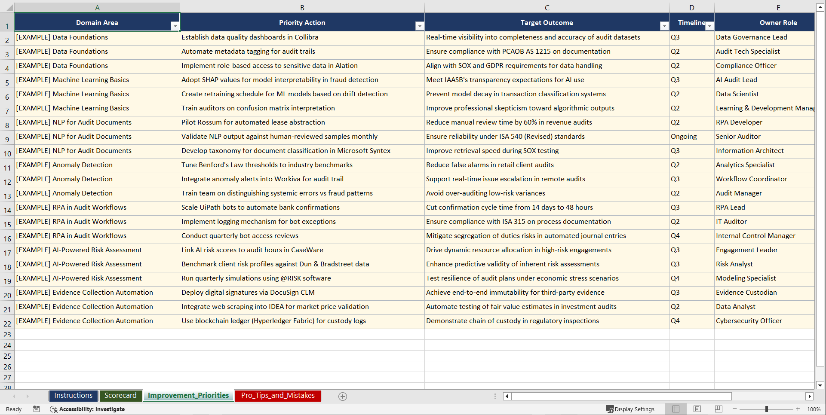Start macro recording from the status bar

point(37,409)
